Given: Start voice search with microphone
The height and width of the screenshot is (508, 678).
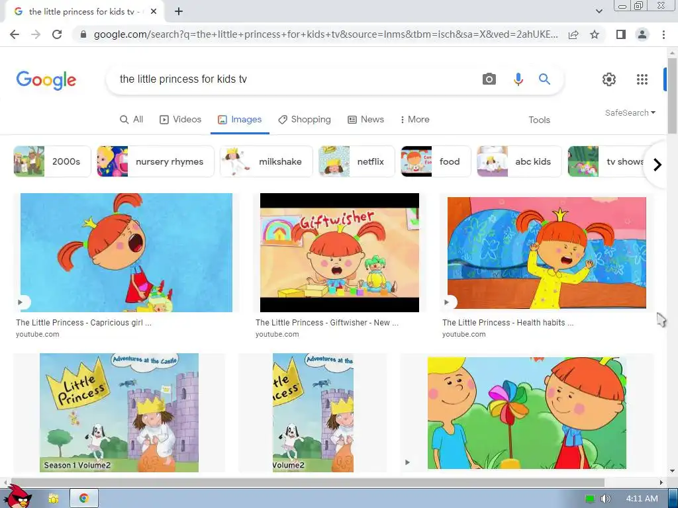Looking at the screenshot, I should click(518, 79).
